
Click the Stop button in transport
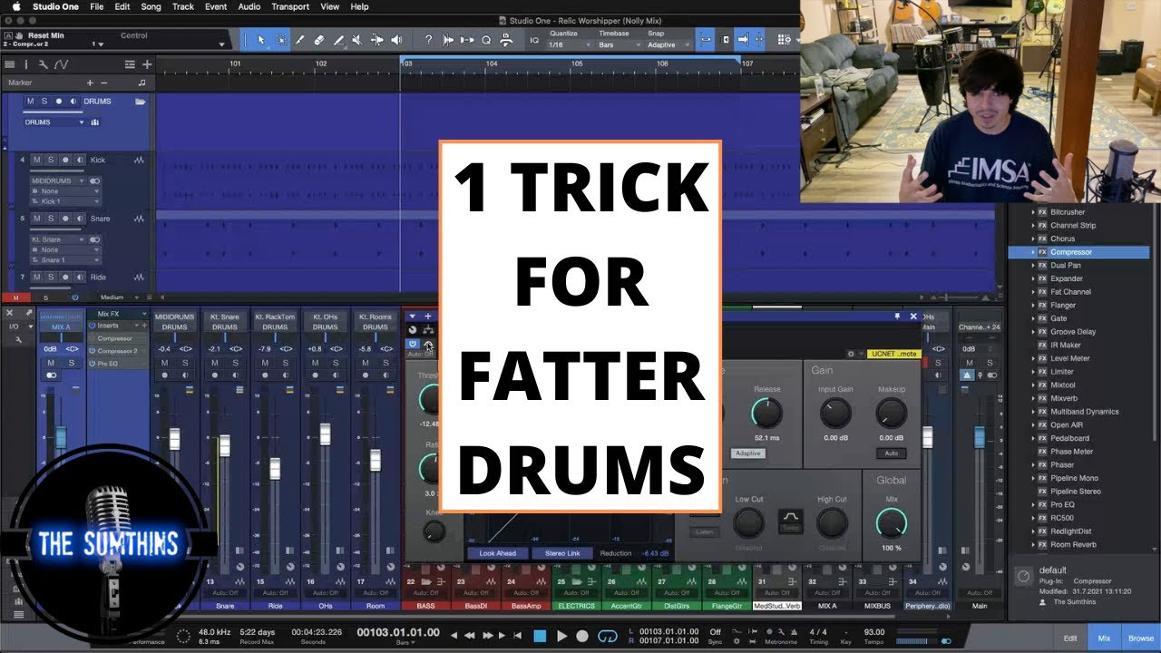(x=541, y=636)
